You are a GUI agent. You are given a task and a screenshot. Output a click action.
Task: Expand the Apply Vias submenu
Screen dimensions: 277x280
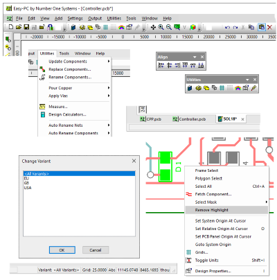[x=109, y=96]
